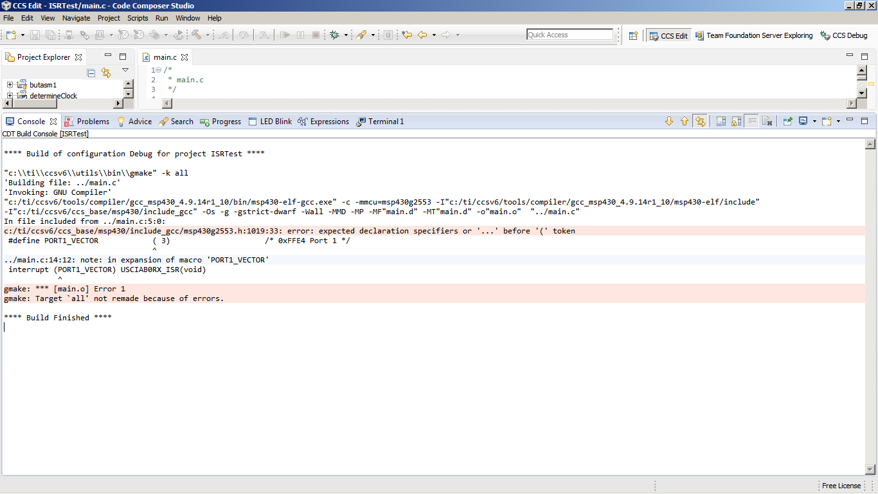Open Project Explorer view menu triangle
Viewport: 878px width, 494px height.
[125, 70]
